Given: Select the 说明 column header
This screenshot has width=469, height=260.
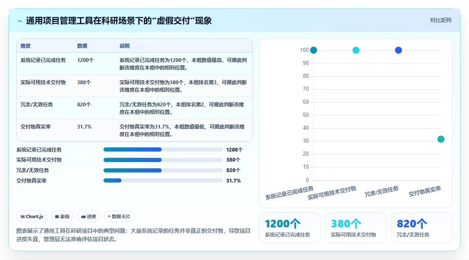Looking at the screenshot, I should (124, 46).
